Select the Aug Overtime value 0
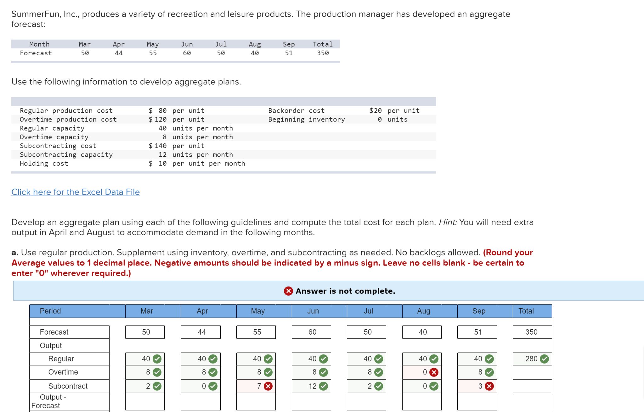 (425, 372)
